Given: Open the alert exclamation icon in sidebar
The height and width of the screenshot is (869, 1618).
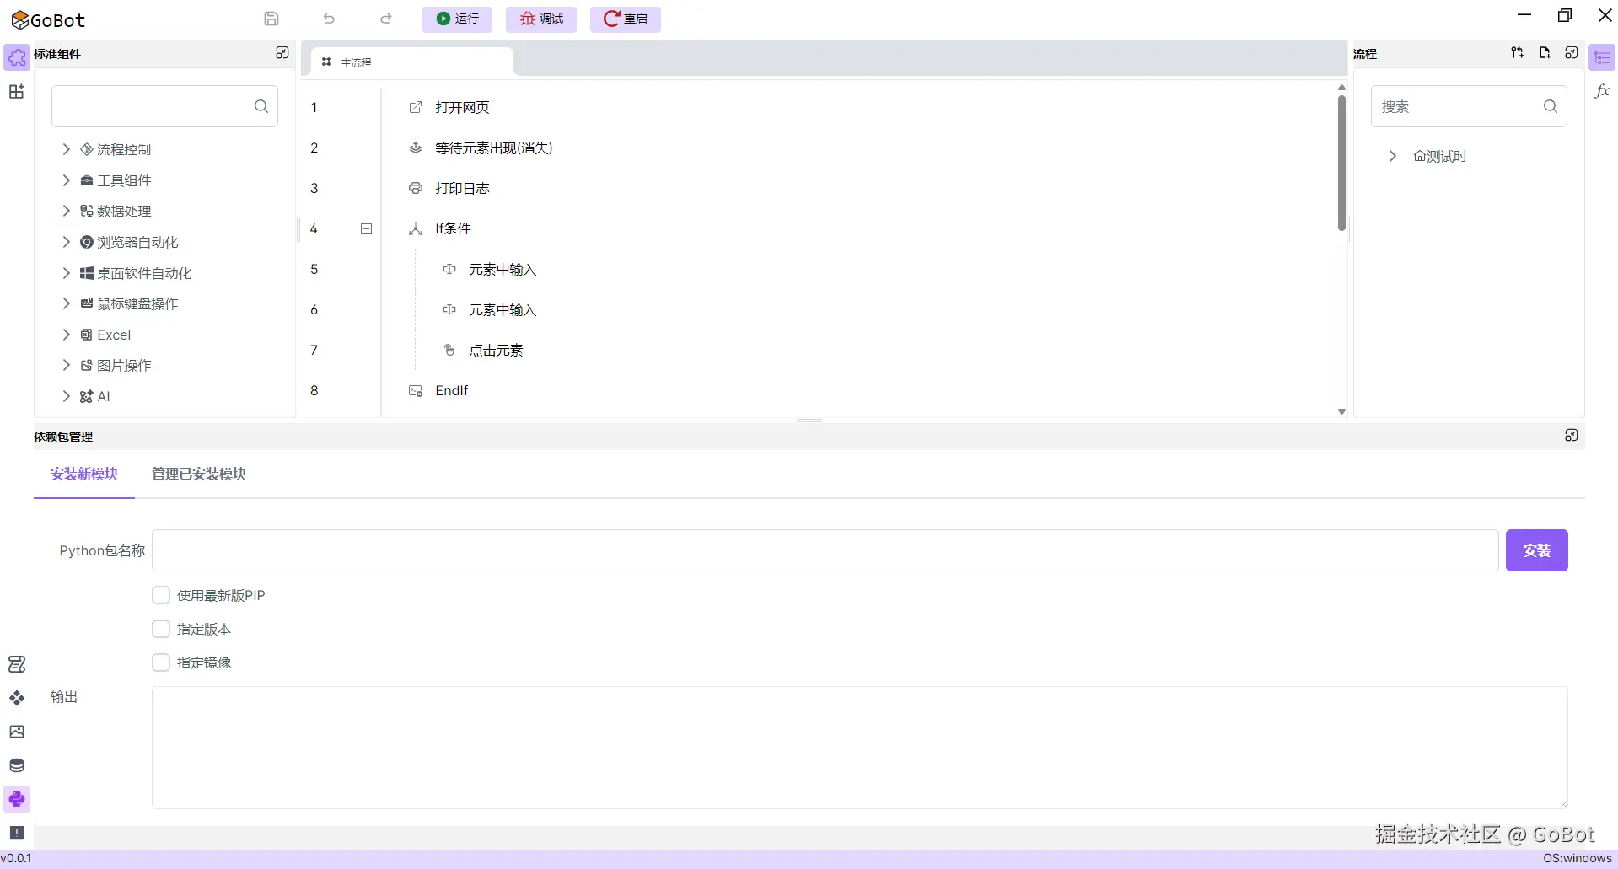Looking at the screenshot, I should (x=17, y=833).
